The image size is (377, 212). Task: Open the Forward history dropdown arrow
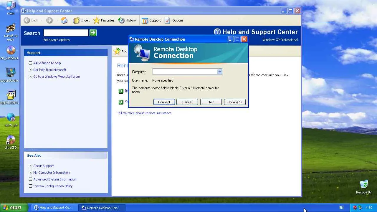57,20
